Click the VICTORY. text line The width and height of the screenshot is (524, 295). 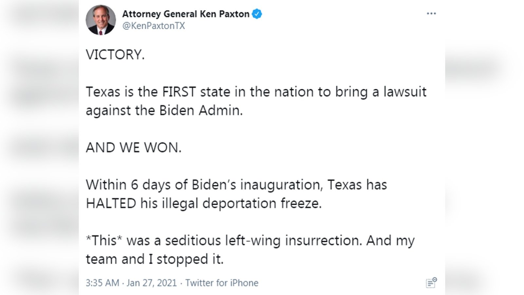pyautogui.click(x=115, y=54)
